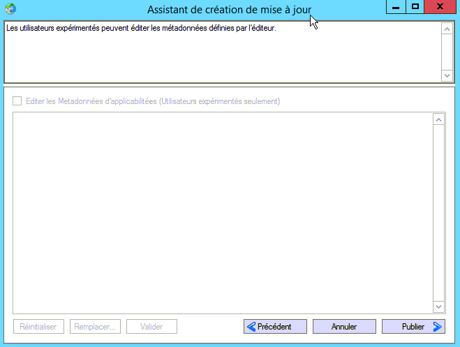This screenshot has height=347, width=460.
Task: Click the 'Assistant de création de mise à jour' title
Action: point(229,9)
